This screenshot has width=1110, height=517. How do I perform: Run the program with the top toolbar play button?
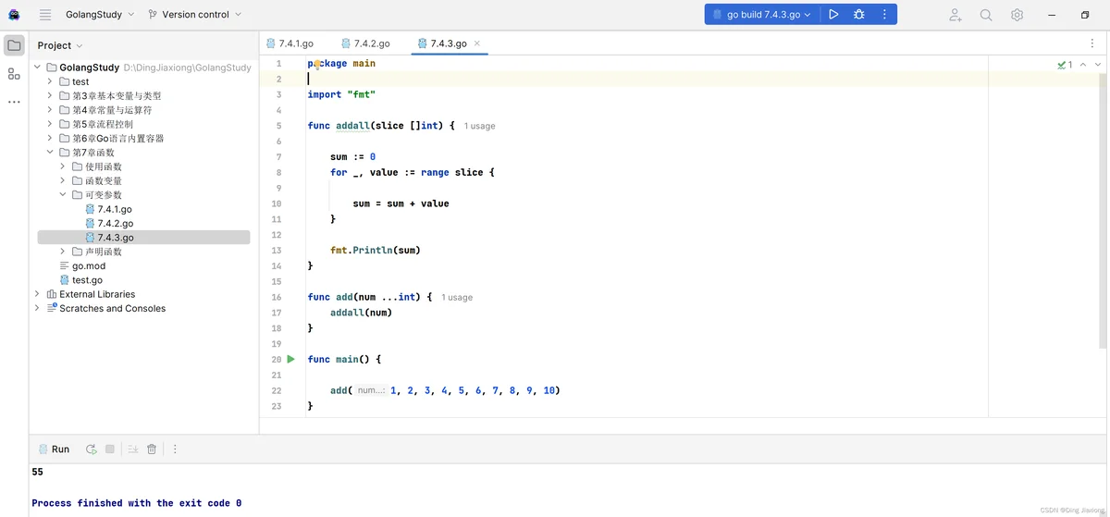[833, 15]
